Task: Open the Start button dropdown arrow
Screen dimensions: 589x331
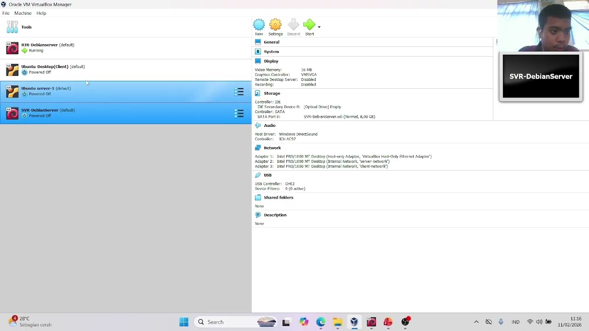Action: (319, 27)
